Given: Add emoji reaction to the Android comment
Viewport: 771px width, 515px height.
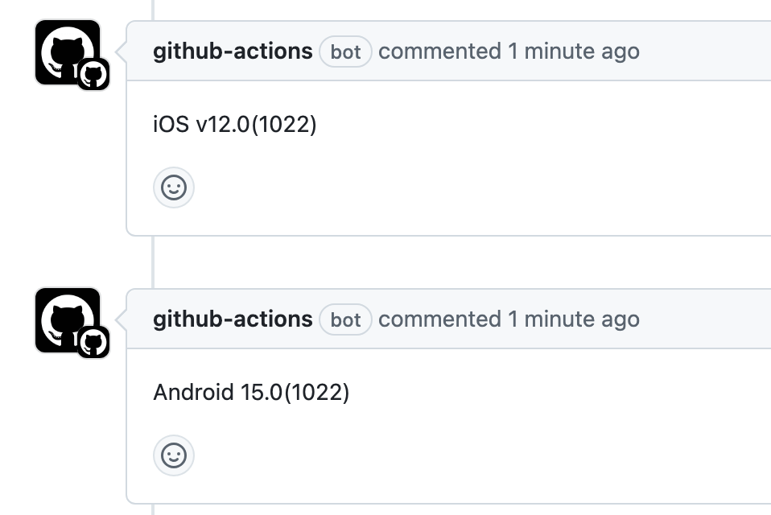Looking at the screenshot, I should tap(174, 455).
